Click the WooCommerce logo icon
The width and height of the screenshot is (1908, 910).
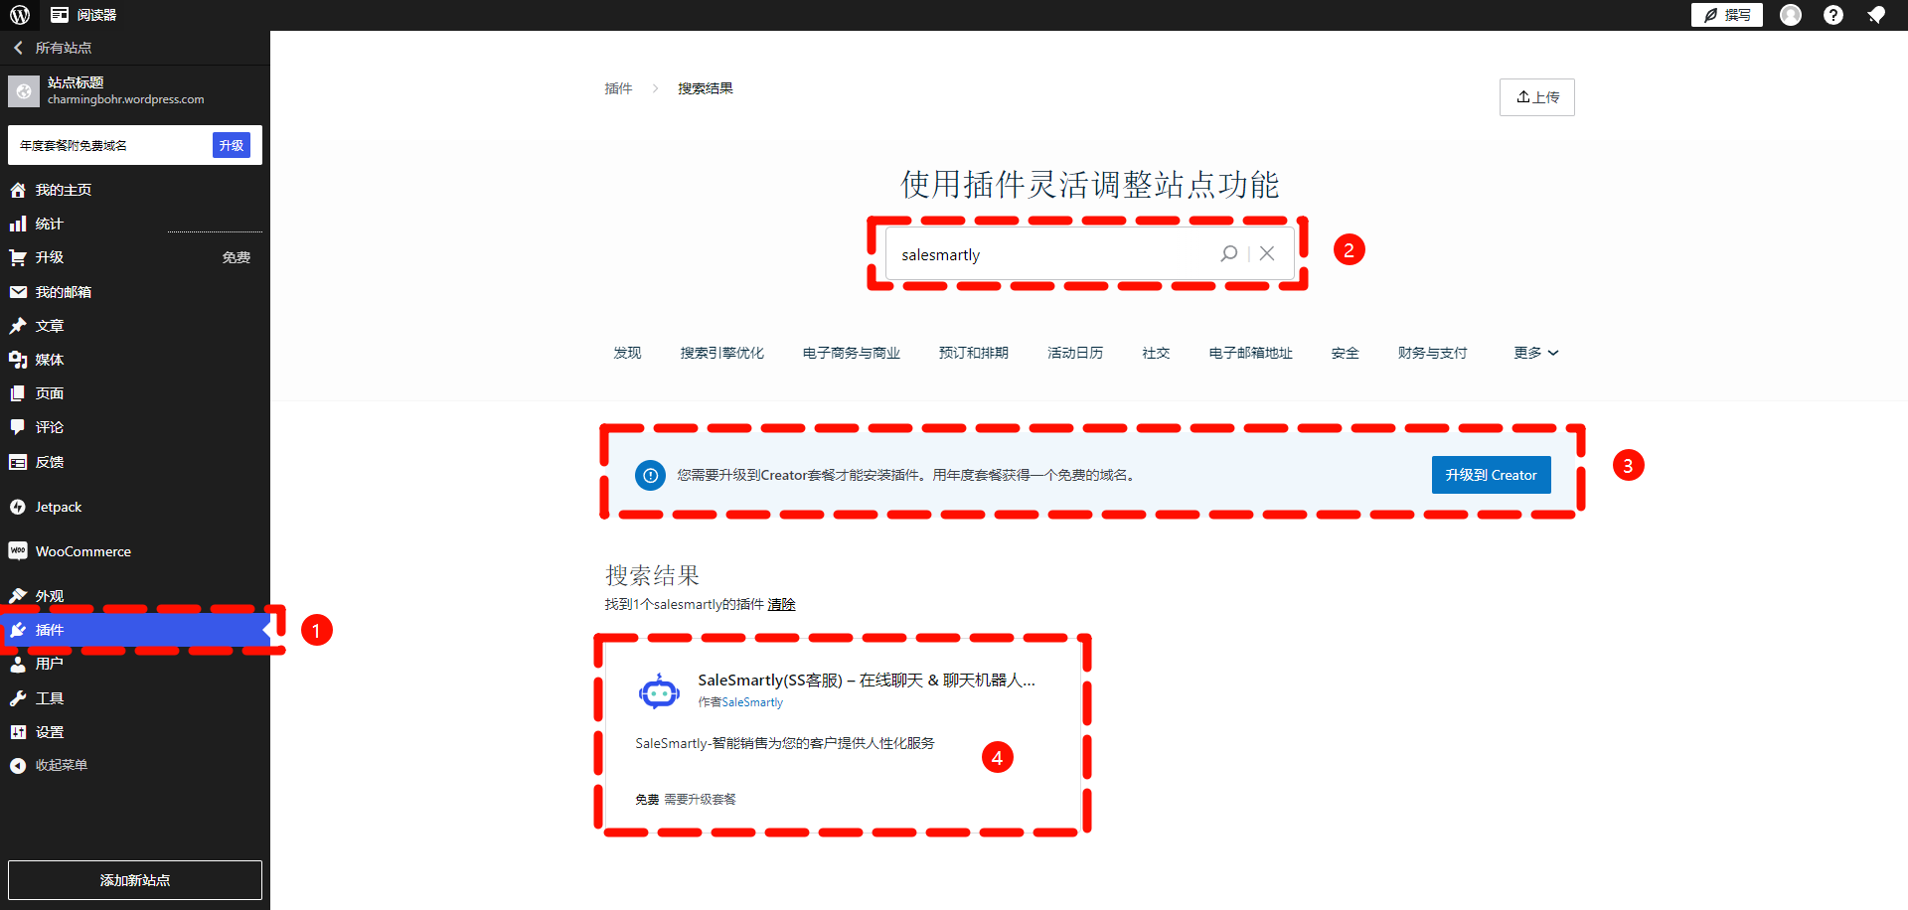pos(18,551)
